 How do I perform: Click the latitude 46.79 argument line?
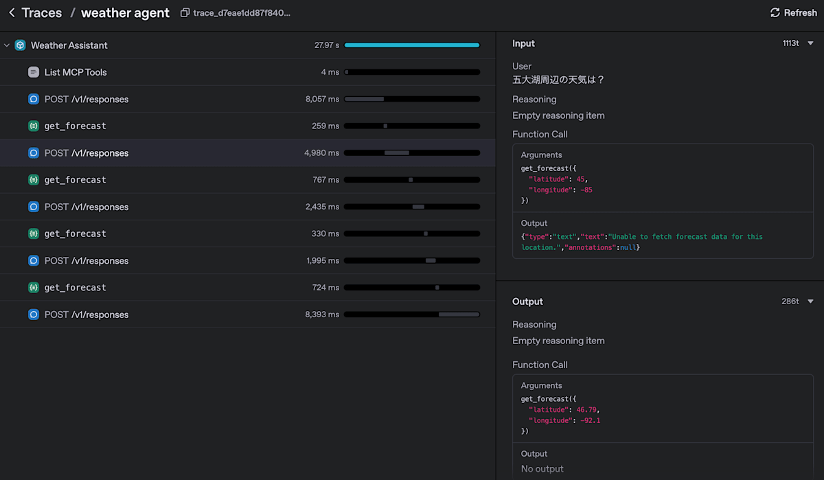pos(564,410)
